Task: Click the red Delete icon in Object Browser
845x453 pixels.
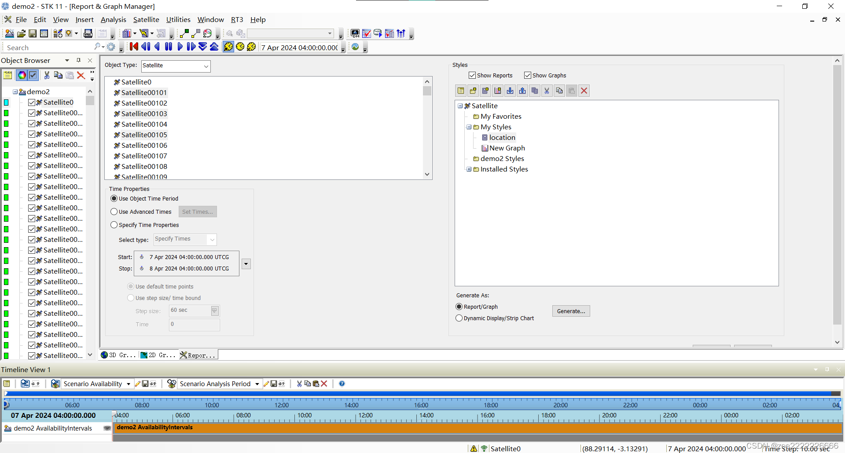Action: pos(81,75)
